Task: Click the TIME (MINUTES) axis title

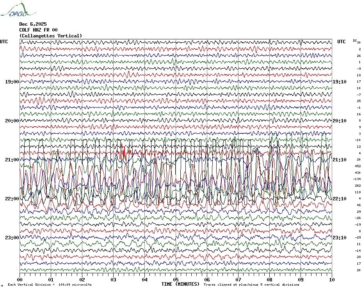Action: click(x=180, y=284)
